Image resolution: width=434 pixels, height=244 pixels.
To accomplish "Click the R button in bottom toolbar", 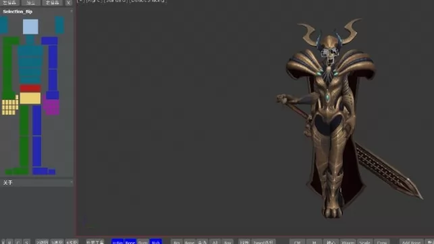I will point(10,242).
